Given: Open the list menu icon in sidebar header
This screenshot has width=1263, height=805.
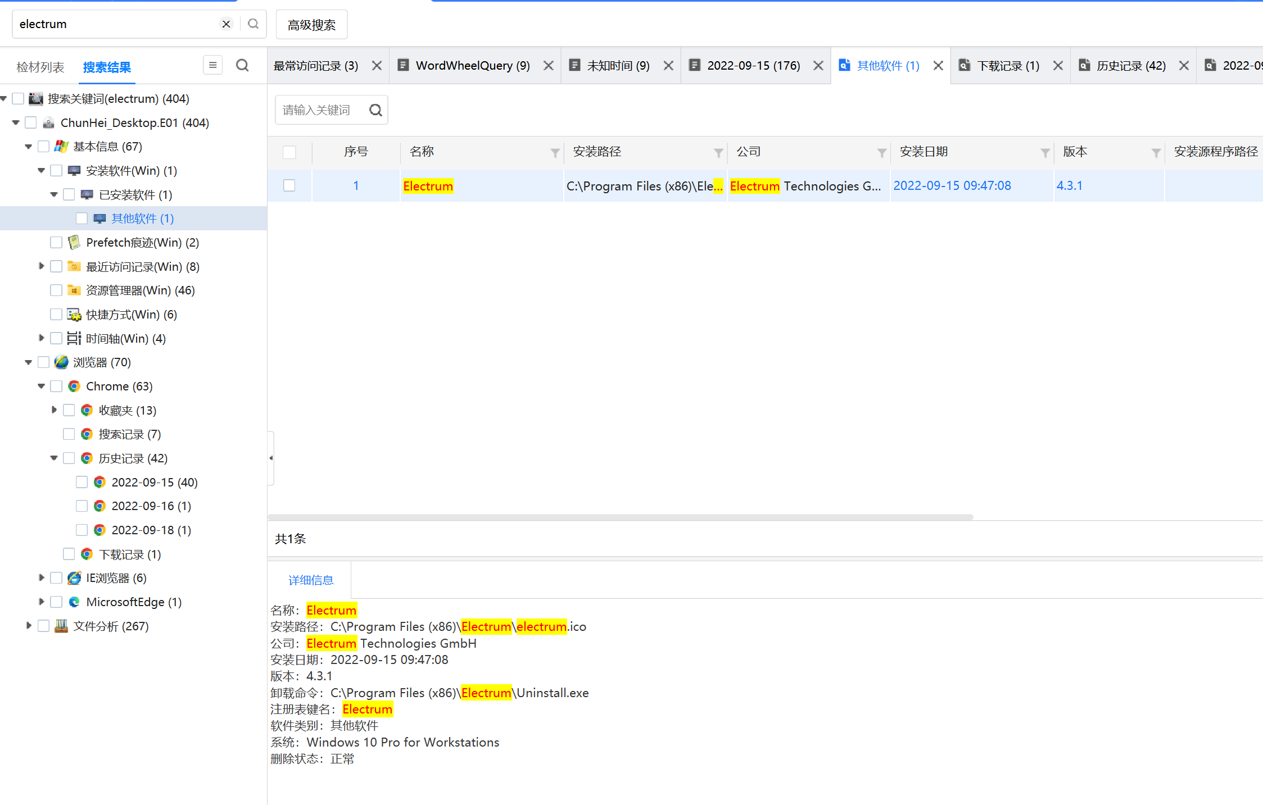Looking at the screenshot, I should [212, 65].
